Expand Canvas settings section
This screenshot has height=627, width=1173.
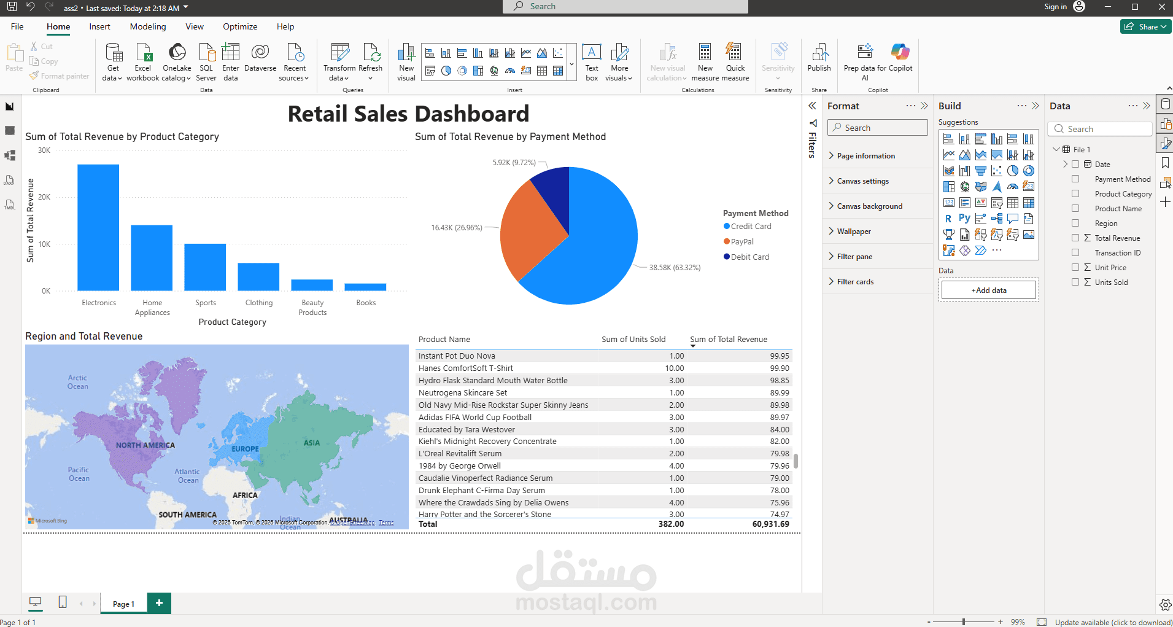tap(878, 181)
